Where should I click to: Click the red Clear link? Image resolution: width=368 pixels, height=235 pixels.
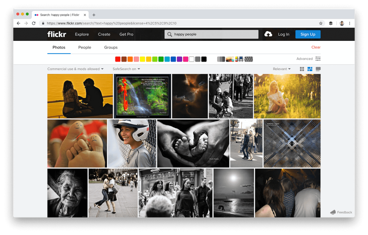pyautogui.click(x=316, y=47)
